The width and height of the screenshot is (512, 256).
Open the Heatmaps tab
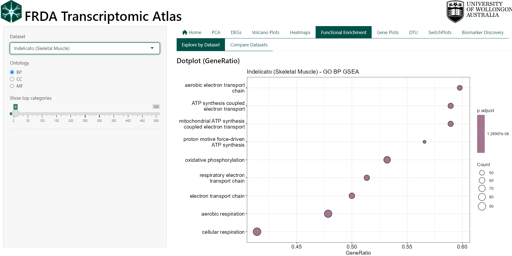coord(300,32)
